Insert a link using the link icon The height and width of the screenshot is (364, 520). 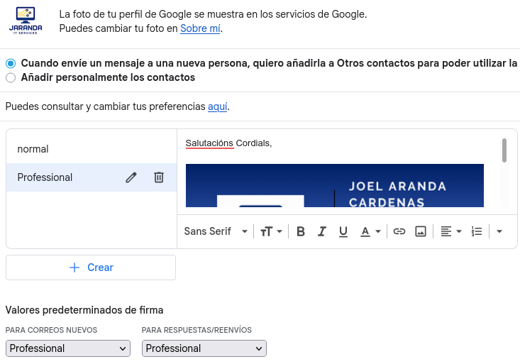coord(399,231)
